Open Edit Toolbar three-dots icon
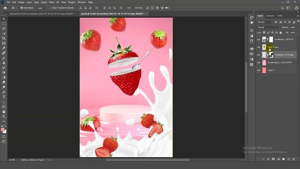 coord(4,122)
